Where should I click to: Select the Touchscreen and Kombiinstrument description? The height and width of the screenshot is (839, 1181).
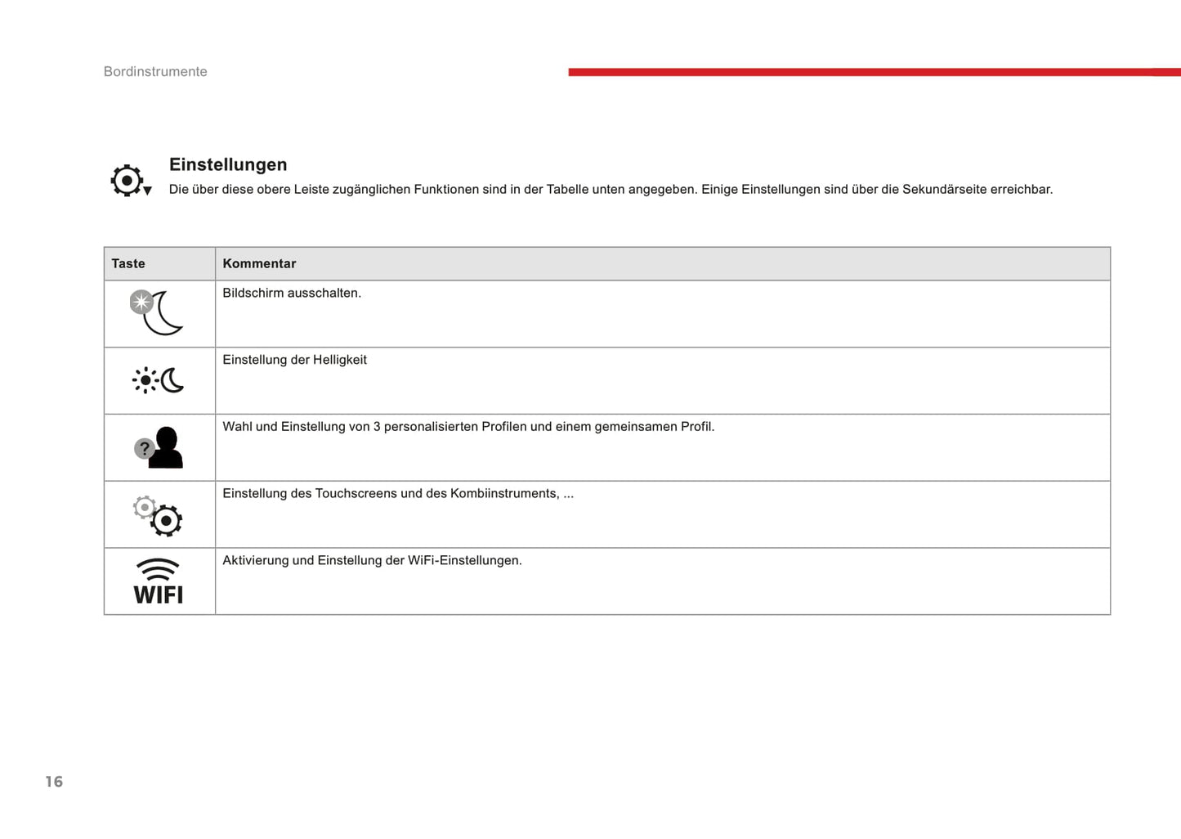tap(398, 494)
